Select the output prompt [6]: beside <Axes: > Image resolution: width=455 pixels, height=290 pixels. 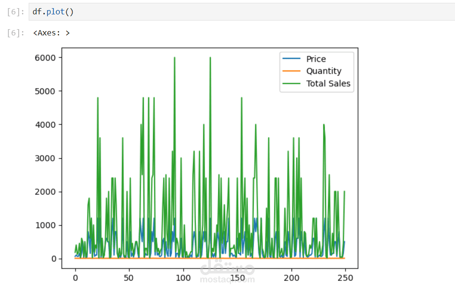pos(16,33)
